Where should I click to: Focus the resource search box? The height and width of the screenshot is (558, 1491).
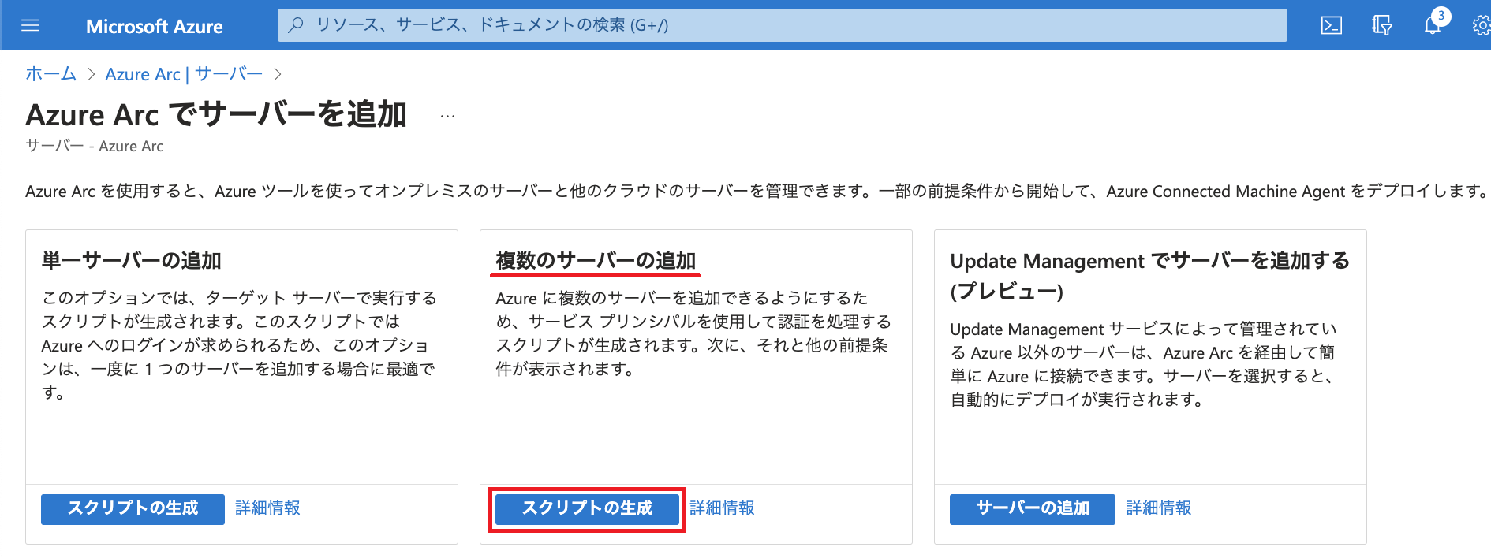(x=782, y=25)
